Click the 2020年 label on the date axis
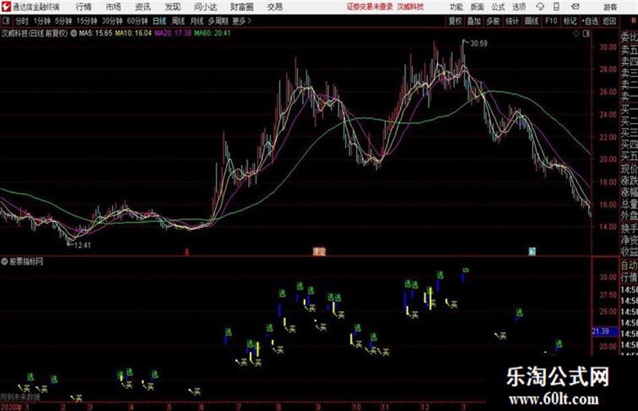638x411 pixels. (11, 407)
